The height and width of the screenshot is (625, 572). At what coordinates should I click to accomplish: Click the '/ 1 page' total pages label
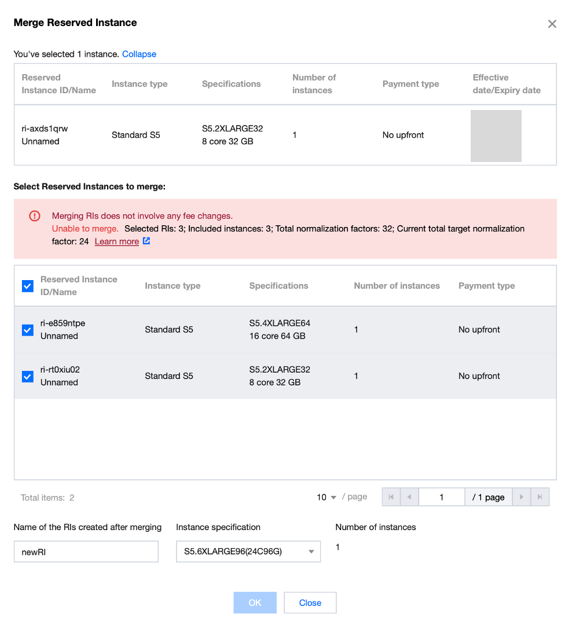pyautogui.click(x=488, y=497)
